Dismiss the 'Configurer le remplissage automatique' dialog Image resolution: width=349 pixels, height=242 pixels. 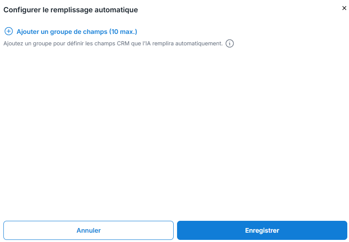tap(344, 8)
